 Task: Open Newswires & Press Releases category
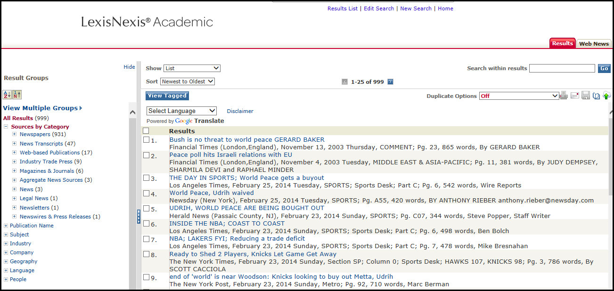(x=55, y=217)
